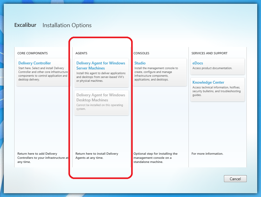
Task: Open eDocs product documentation
Action: click(x=198, y=63)
